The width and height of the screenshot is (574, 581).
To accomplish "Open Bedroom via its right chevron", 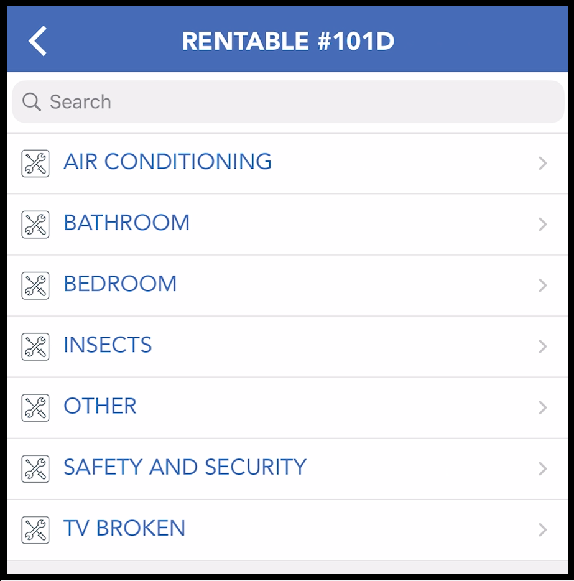I will (543, 286).
